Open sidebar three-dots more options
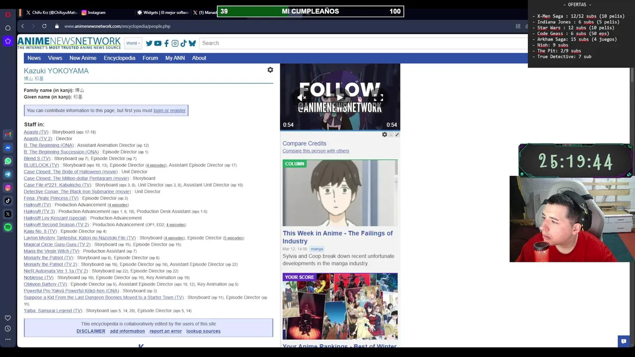635x357 pixels. tap(8, 340)
